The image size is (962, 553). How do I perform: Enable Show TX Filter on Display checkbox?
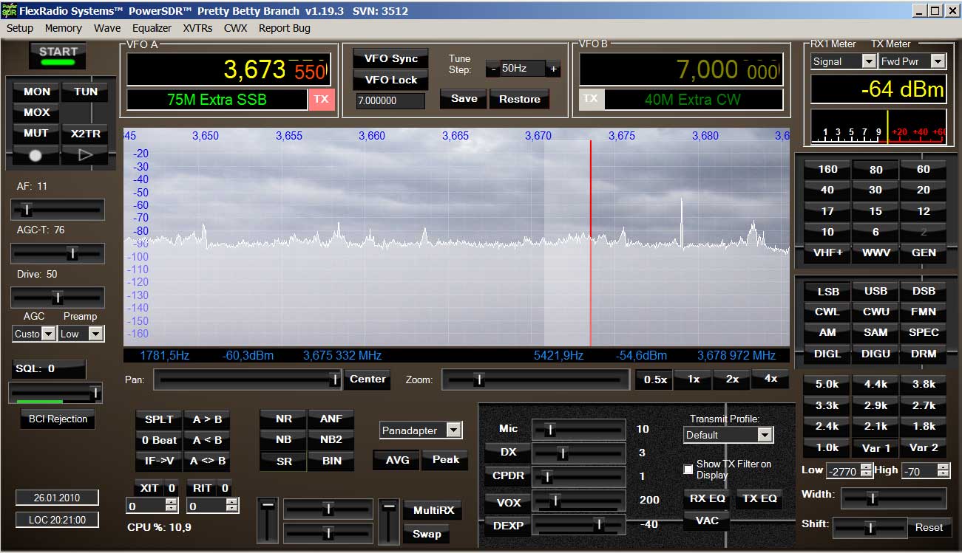[x=688, y=469]
